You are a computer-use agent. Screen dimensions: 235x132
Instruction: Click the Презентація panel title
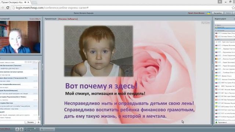point(51,19)
